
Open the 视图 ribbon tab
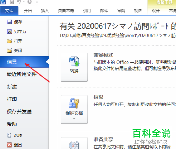[138, 11]
